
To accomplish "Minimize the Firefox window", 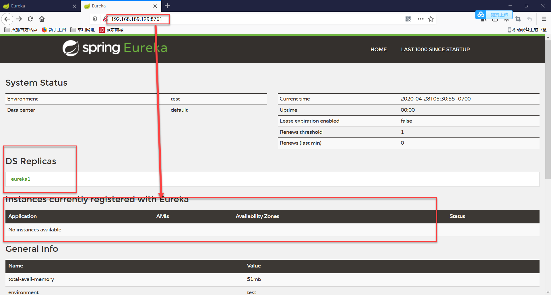I will [510, 6].
